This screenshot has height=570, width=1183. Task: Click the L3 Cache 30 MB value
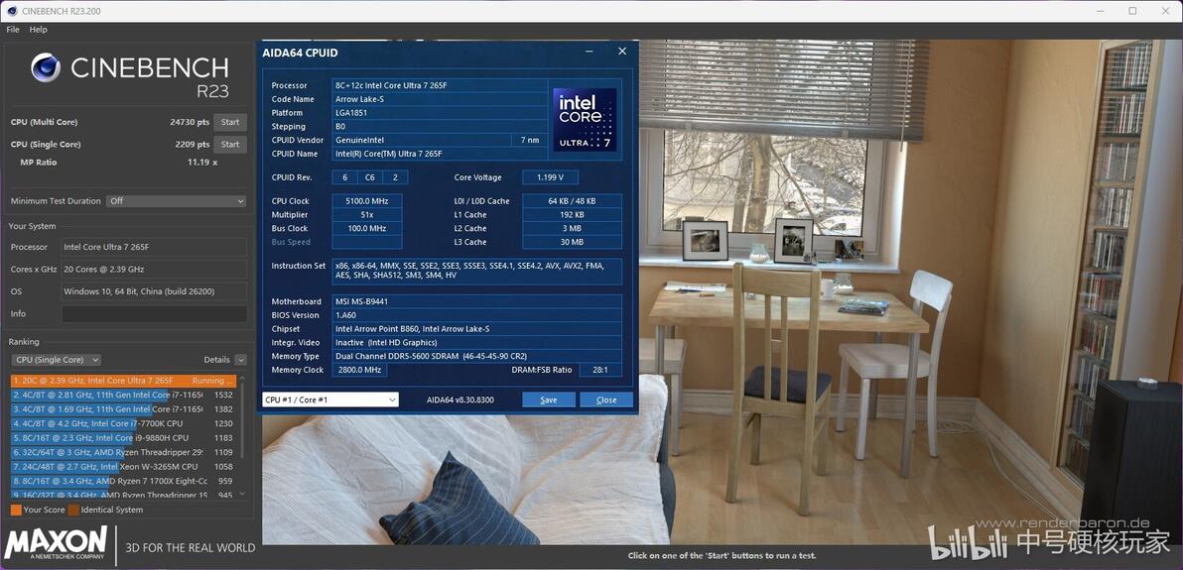pos(572,242)
